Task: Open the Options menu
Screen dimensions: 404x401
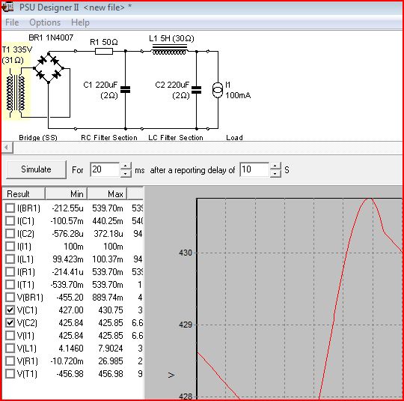Action: pos(45,22)
